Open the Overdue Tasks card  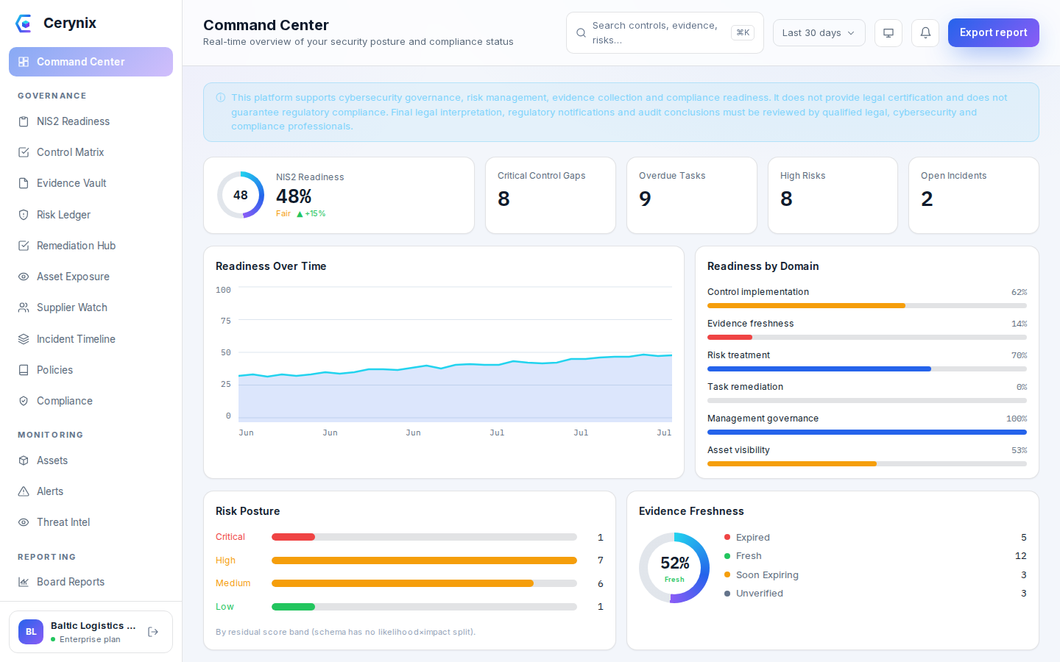click(692, 195)
